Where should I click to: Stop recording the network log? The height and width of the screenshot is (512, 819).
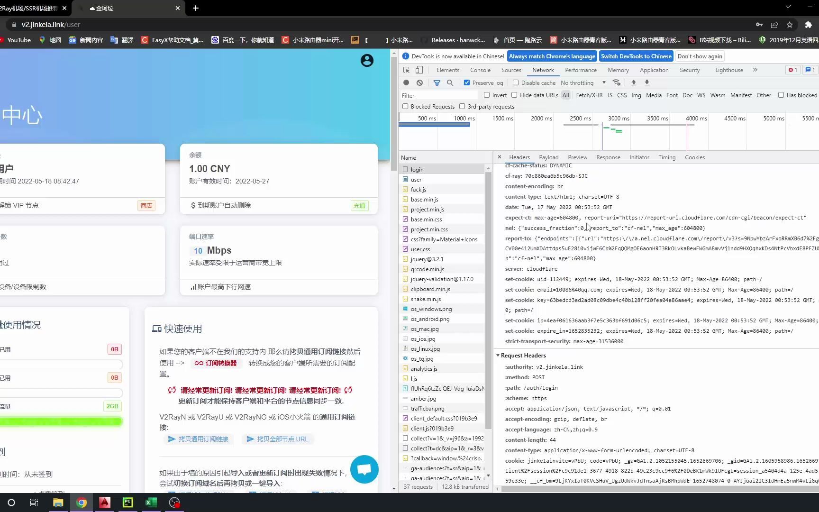406,82
